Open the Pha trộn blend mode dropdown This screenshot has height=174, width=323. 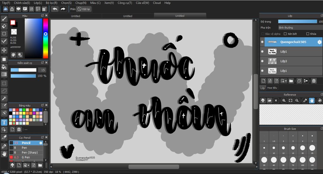301,27
